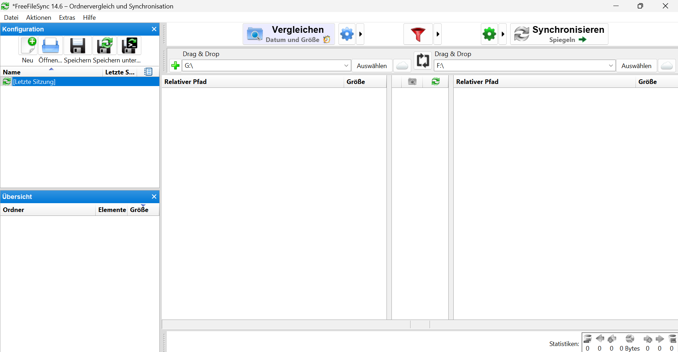Sort configurations by Name column

coord(52,72)
